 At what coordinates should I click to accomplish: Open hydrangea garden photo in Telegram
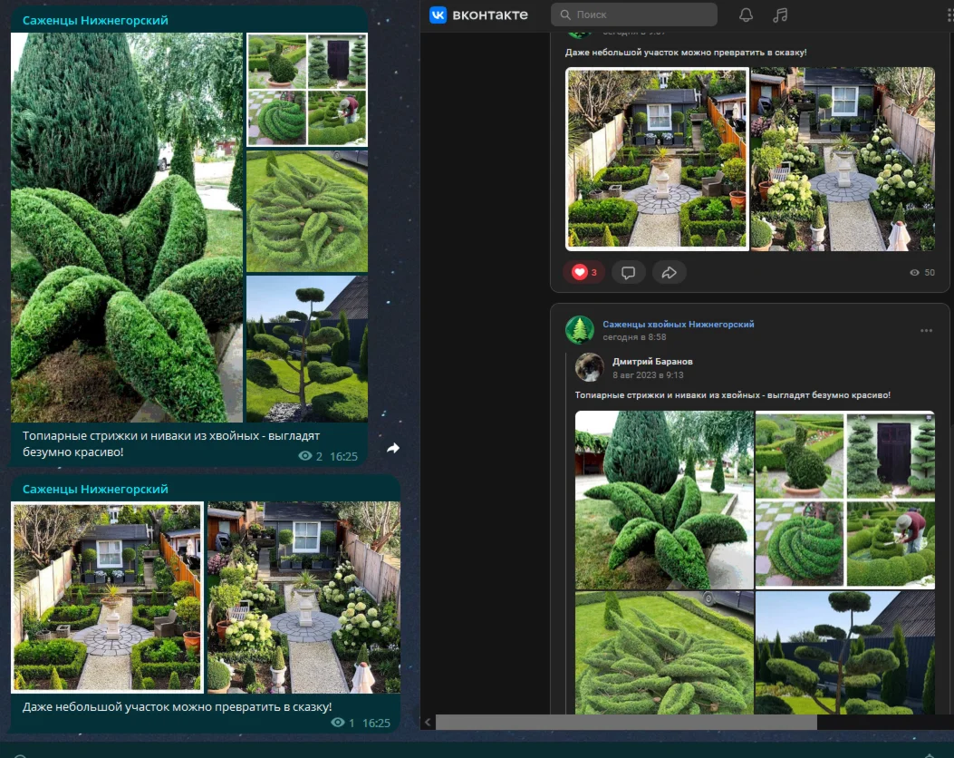[304, 598]
